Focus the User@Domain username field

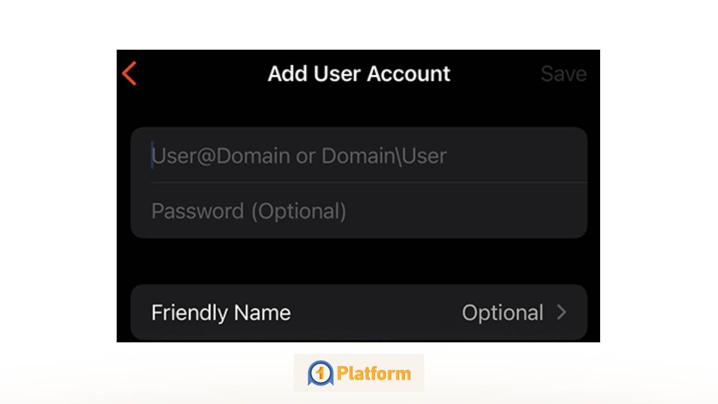[x=359, y=155]
